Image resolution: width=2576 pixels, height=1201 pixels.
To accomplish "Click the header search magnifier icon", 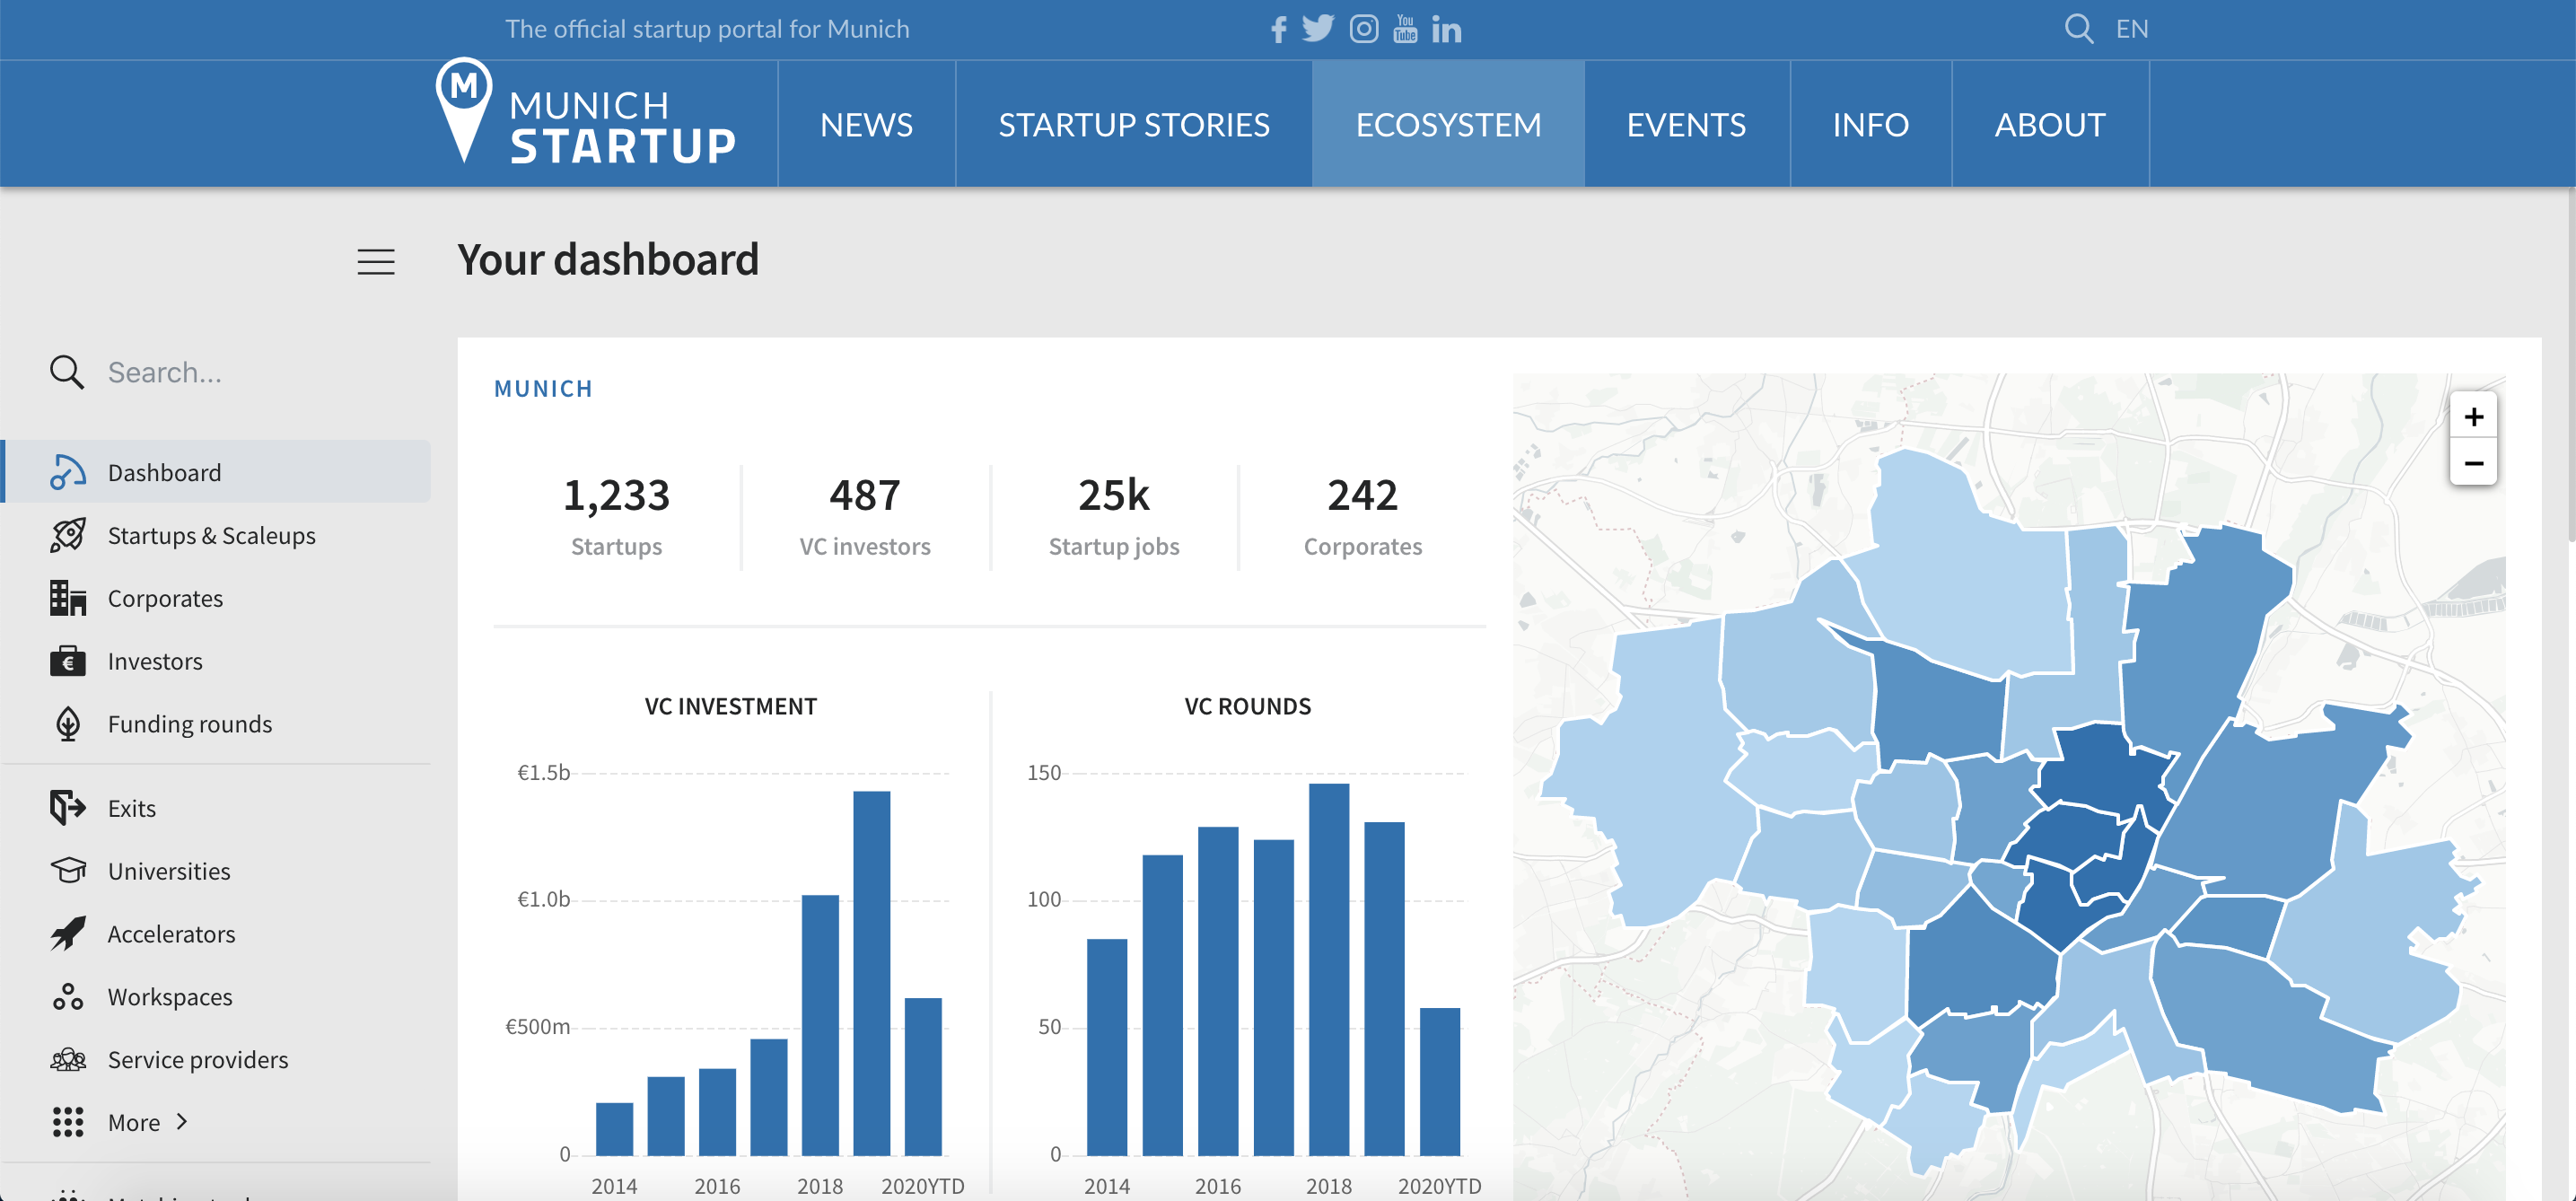I will 2078,29.
